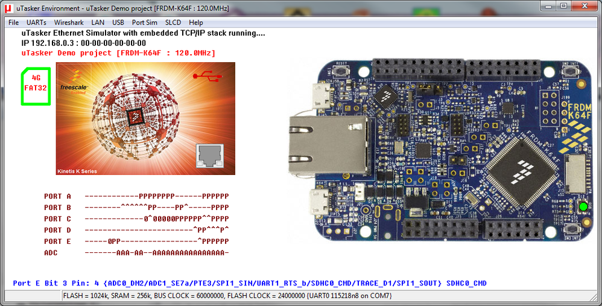Screen dimensions: 602x306
Task: Click the uTasker µ icon in the title bar
Action: click(8, 8)
